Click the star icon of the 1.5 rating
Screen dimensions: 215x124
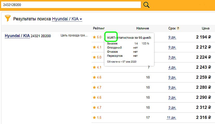coord(94,118)
